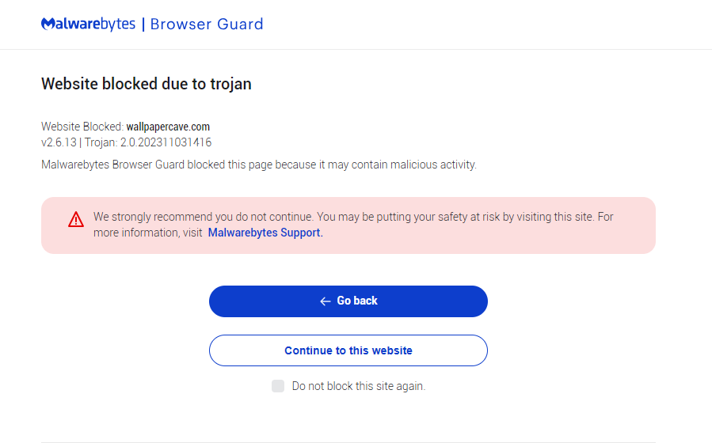This screenshot has width=712, height=443.
Task: Click the red warning triangle icon
Action: click(76, 219)
